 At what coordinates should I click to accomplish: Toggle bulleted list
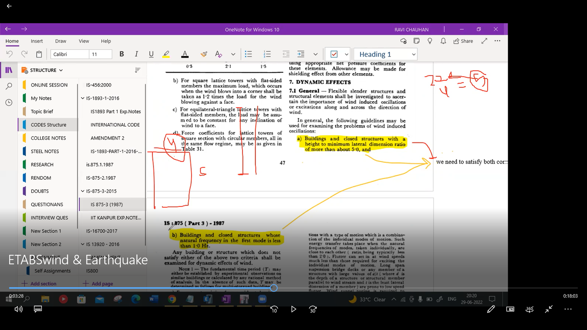pyautogui.click(x=248, y=54)
